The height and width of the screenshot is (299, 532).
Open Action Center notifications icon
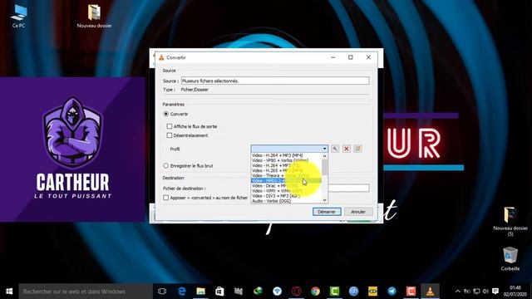click(495, 292)
